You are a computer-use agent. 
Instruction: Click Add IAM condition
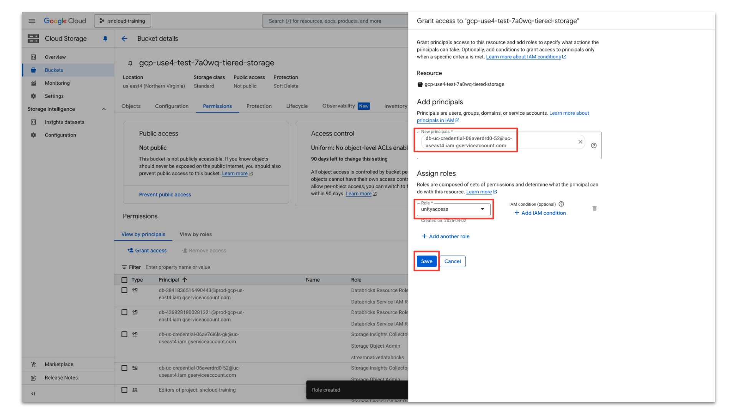[540, 213]
